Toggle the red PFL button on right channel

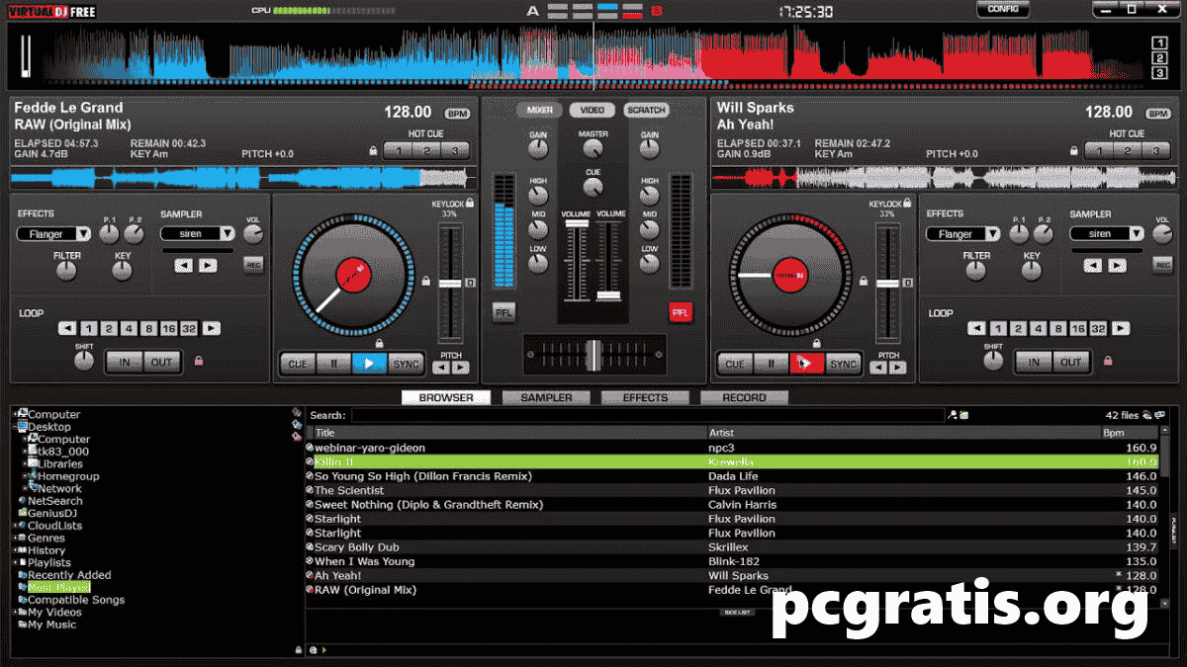[681, 312]
